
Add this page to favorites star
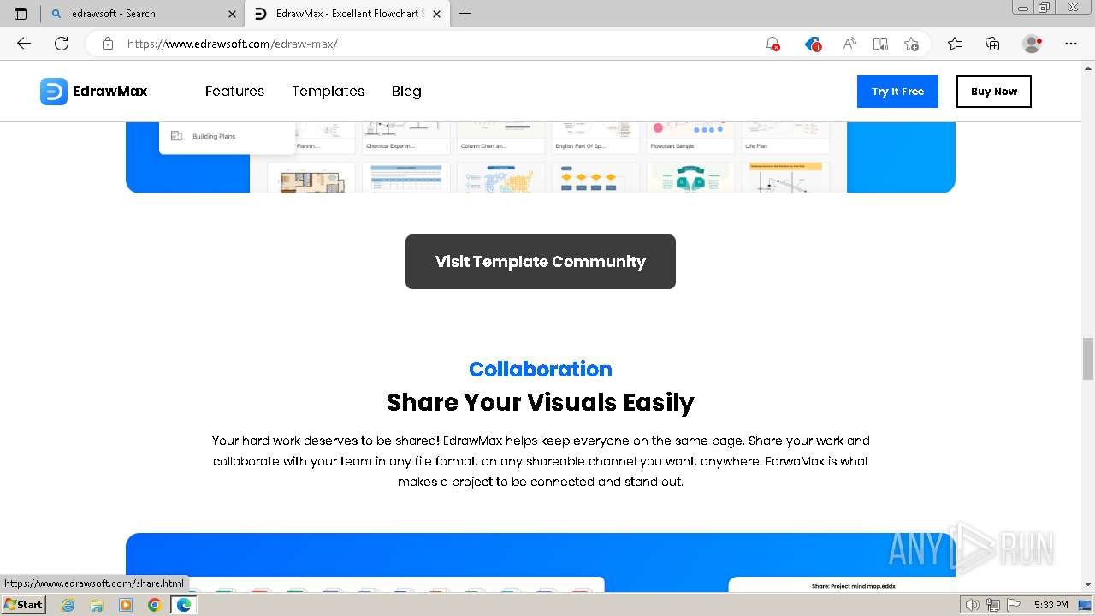pyautogui.click(x=911, y=44)
